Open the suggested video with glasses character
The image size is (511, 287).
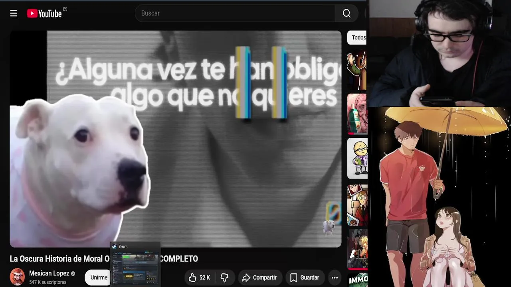[x=357, y=205]
